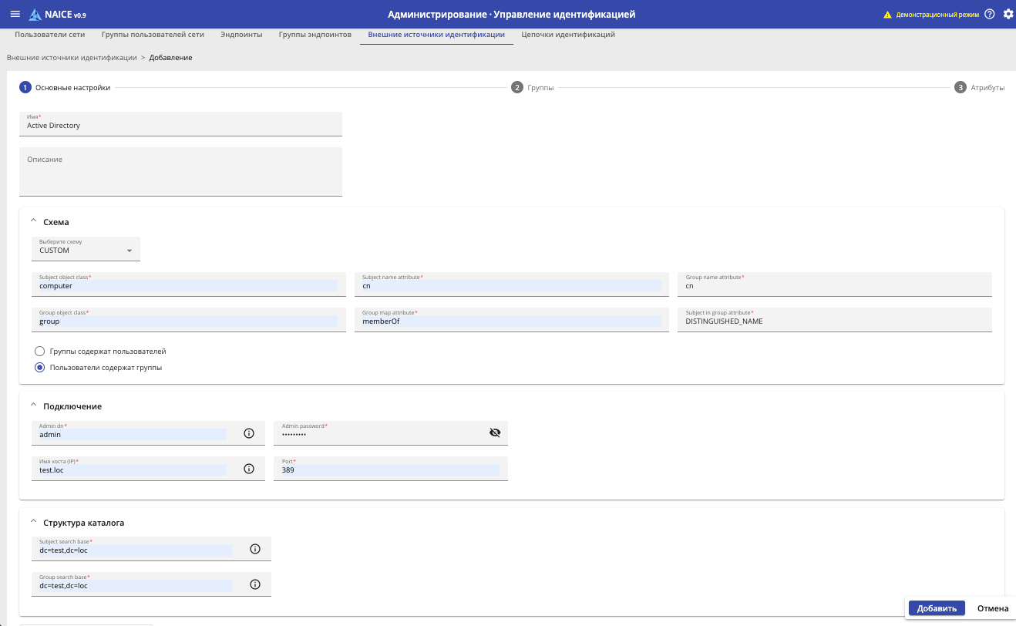Open the settings gear icon
The height and width of the screenshot is (626, 1016).
1008,15
